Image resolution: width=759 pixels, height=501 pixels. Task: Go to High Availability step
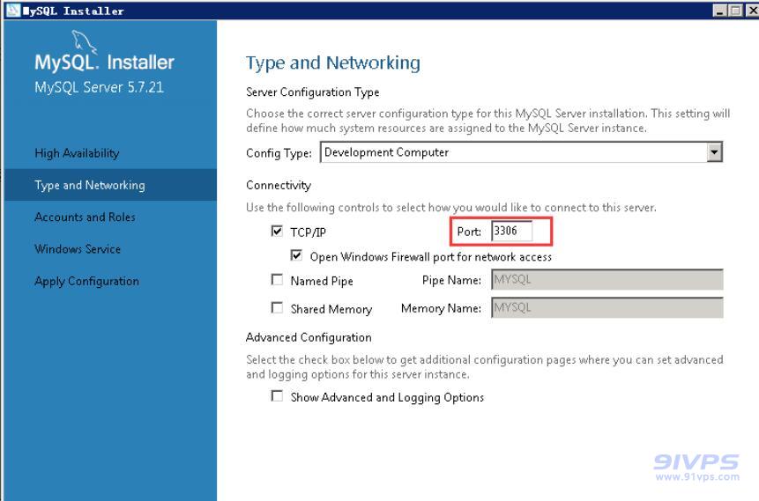pyautogui.click(x=77, y=153)
